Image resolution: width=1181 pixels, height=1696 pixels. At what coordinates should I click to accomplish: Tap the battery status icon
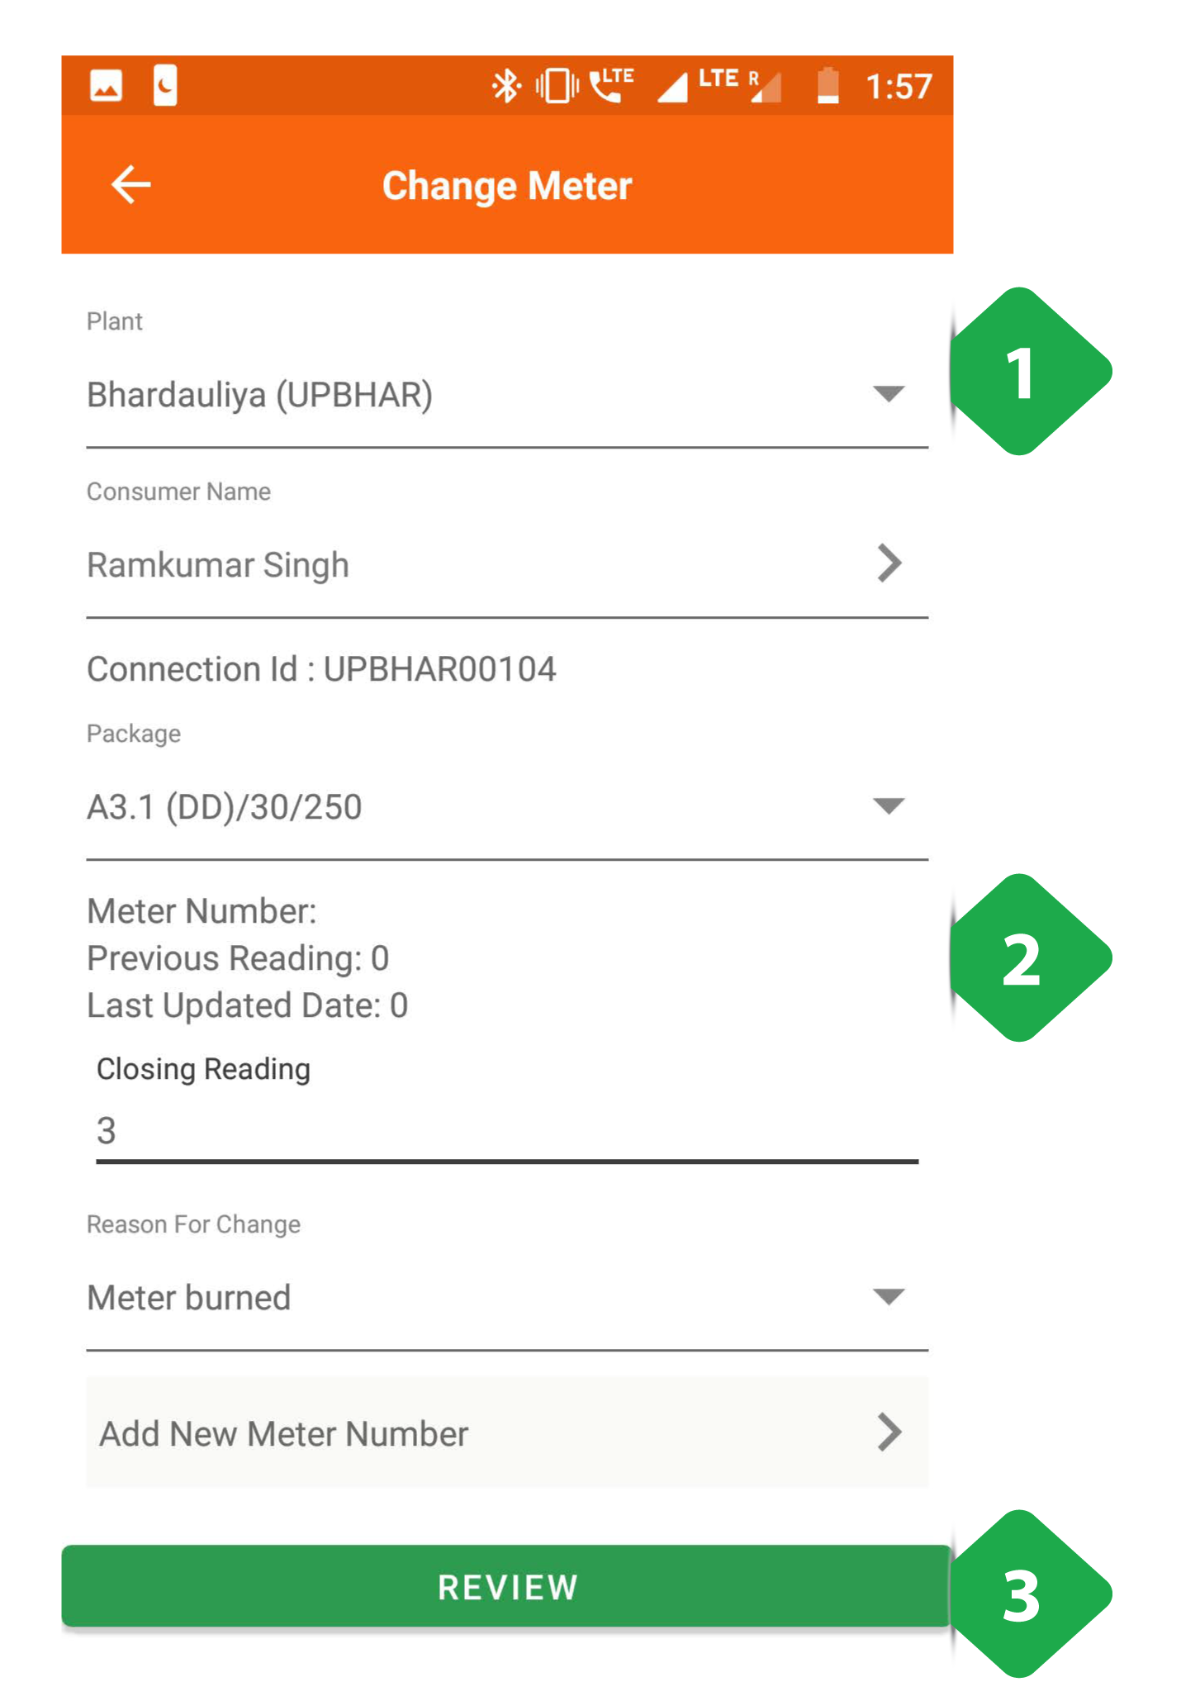[x=828, y=86]
